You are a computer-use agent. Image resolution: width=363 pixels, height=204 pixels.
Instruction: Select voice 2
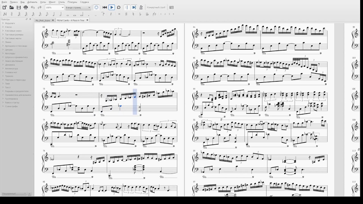[165, 14]
